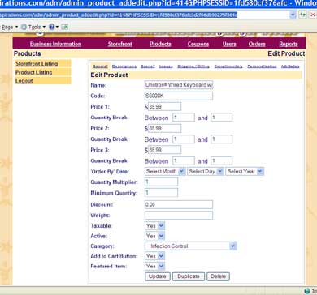Click the Discount input field
This screenshot has height=295, width=317.
(179, 204)
